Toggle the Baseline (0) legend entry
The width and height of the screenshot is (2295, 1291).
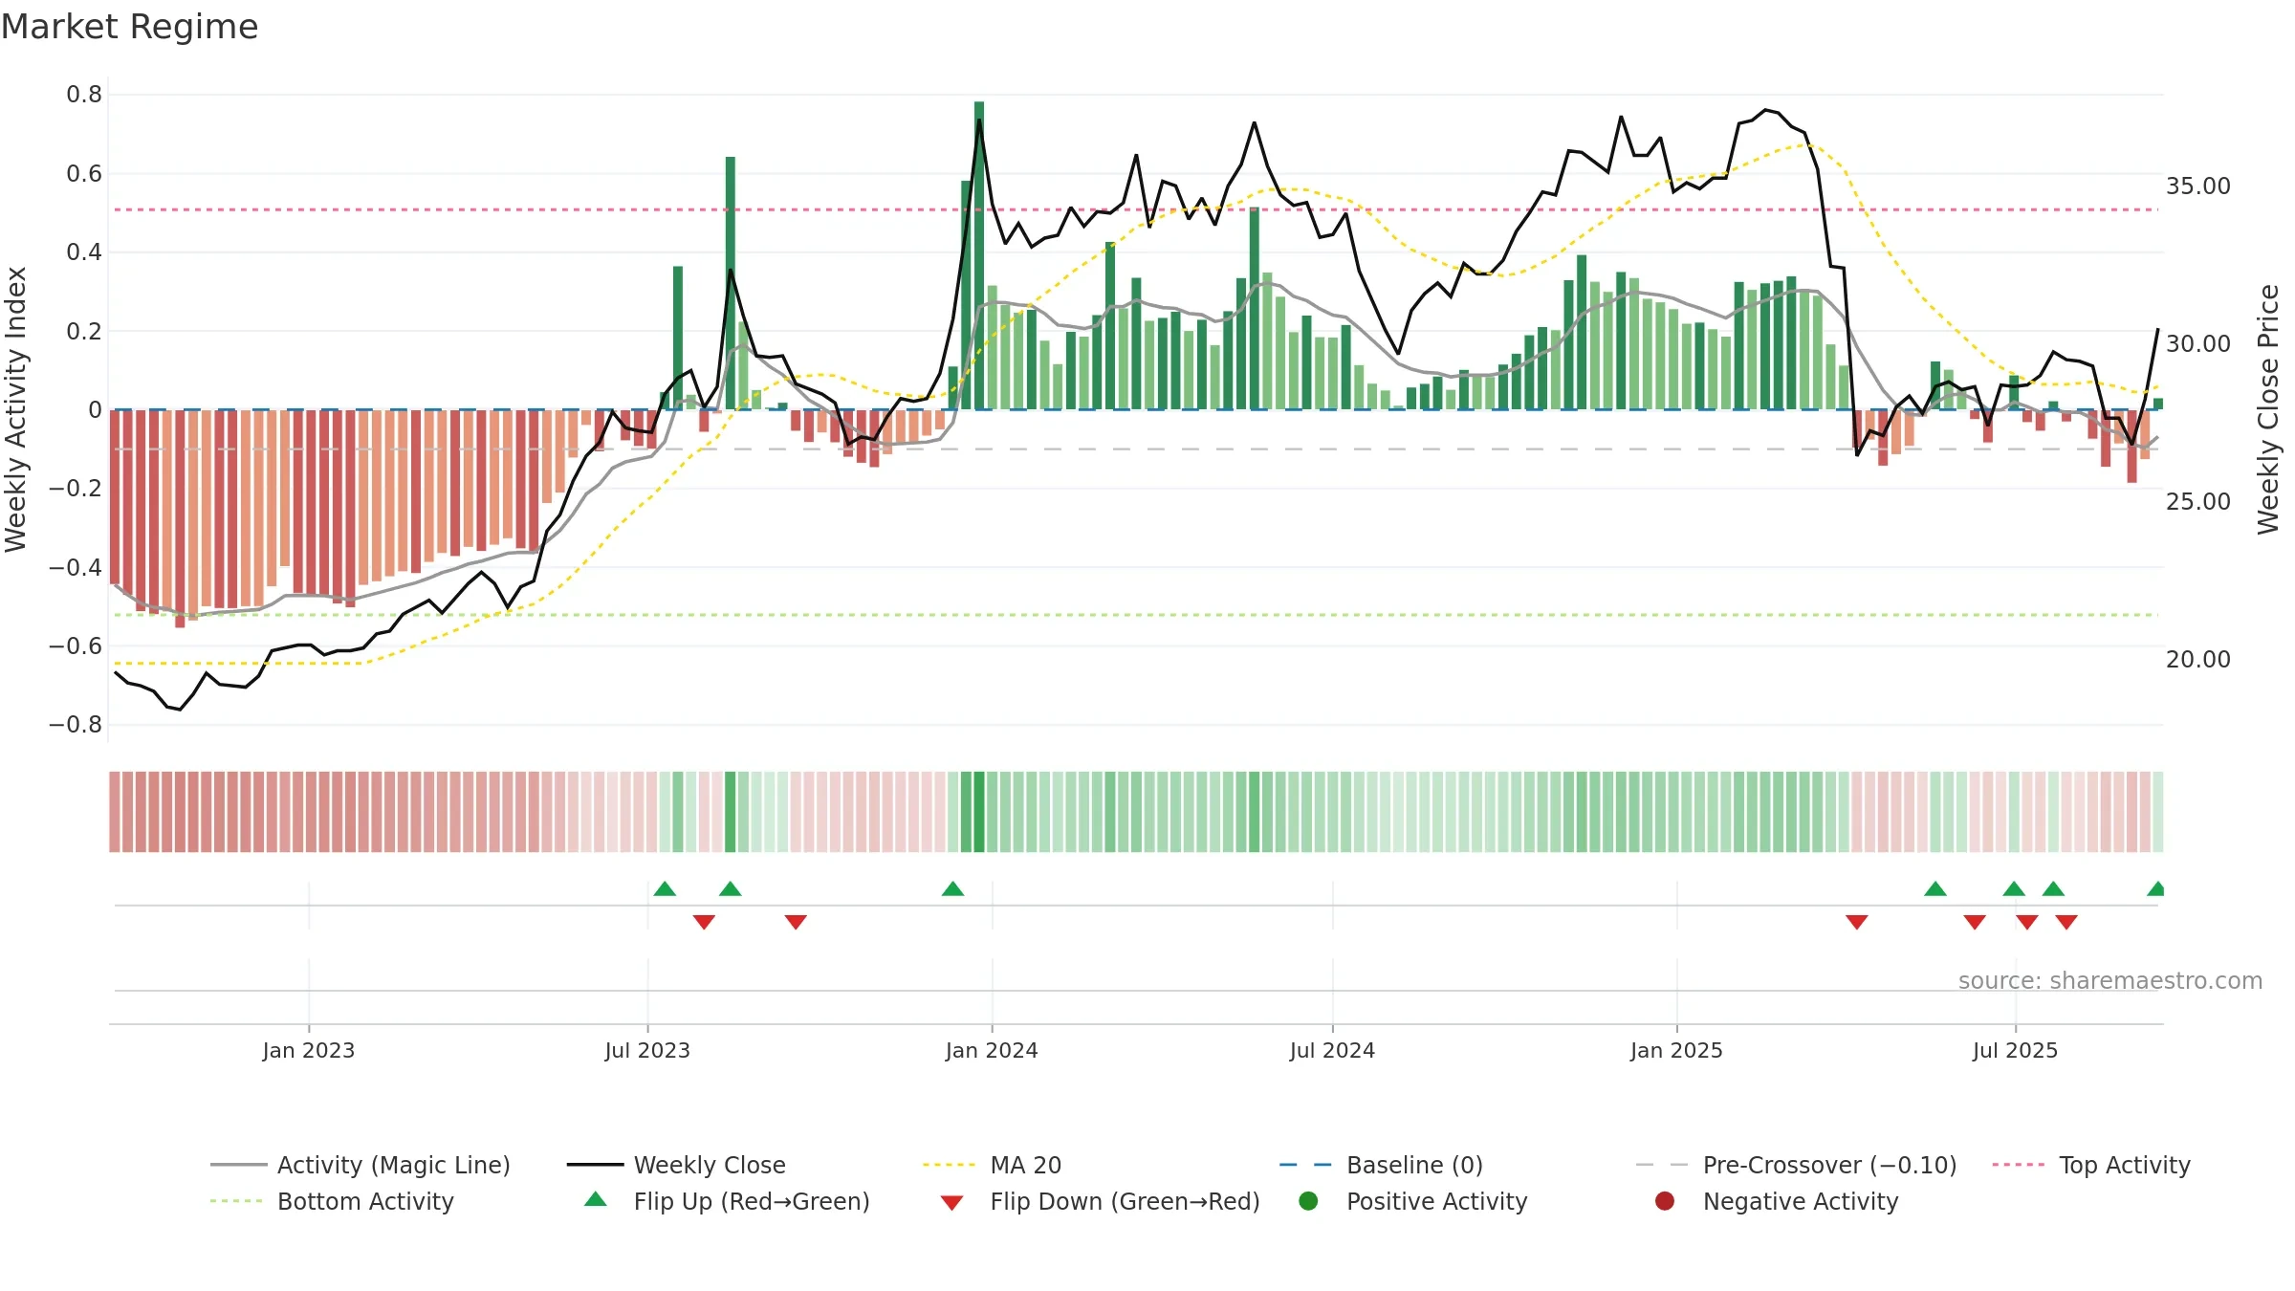click(1381, 1165)
